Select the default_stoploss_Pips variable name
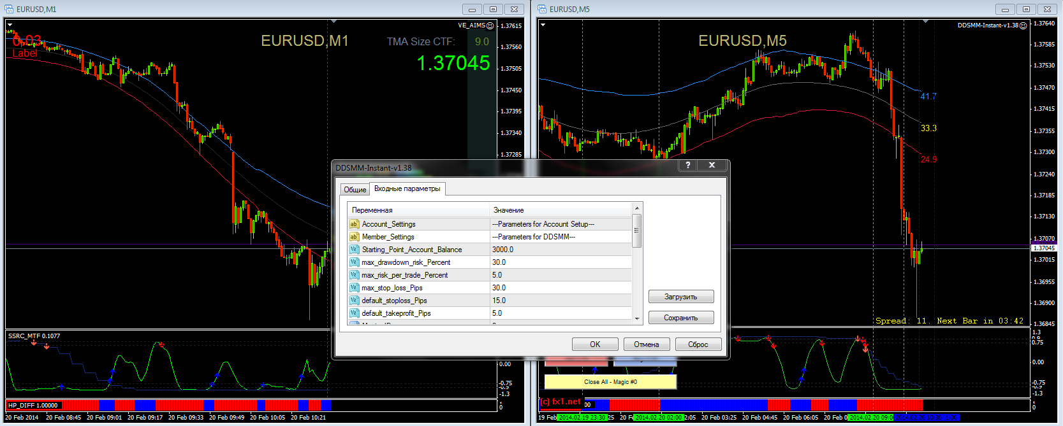 pos(394,301)
